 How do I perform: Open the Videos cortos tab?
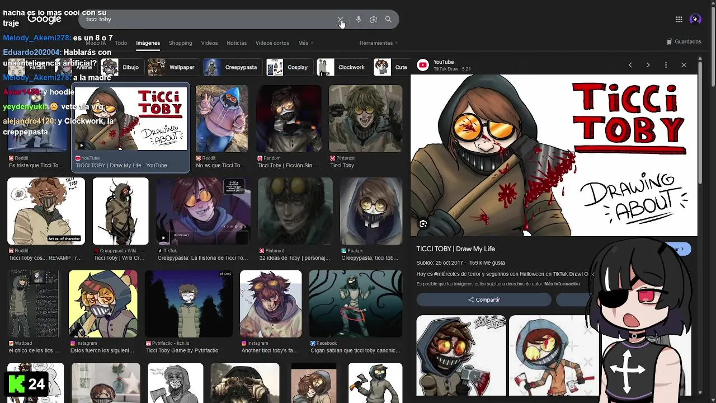pyautogui.click(x=272, y=43)
